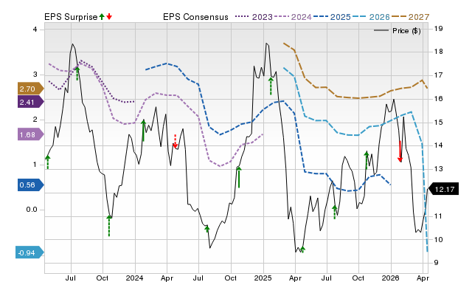472x282 pixels.
Task: Click the green surprise arrow near Jul 2025
Action: (334, 212)
